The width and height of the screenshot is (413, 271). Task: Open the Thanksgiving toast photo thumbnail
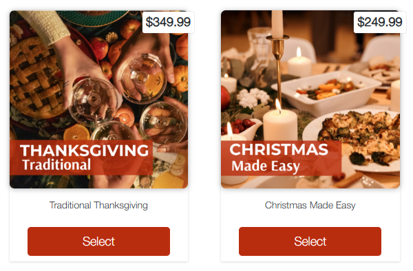98,100
